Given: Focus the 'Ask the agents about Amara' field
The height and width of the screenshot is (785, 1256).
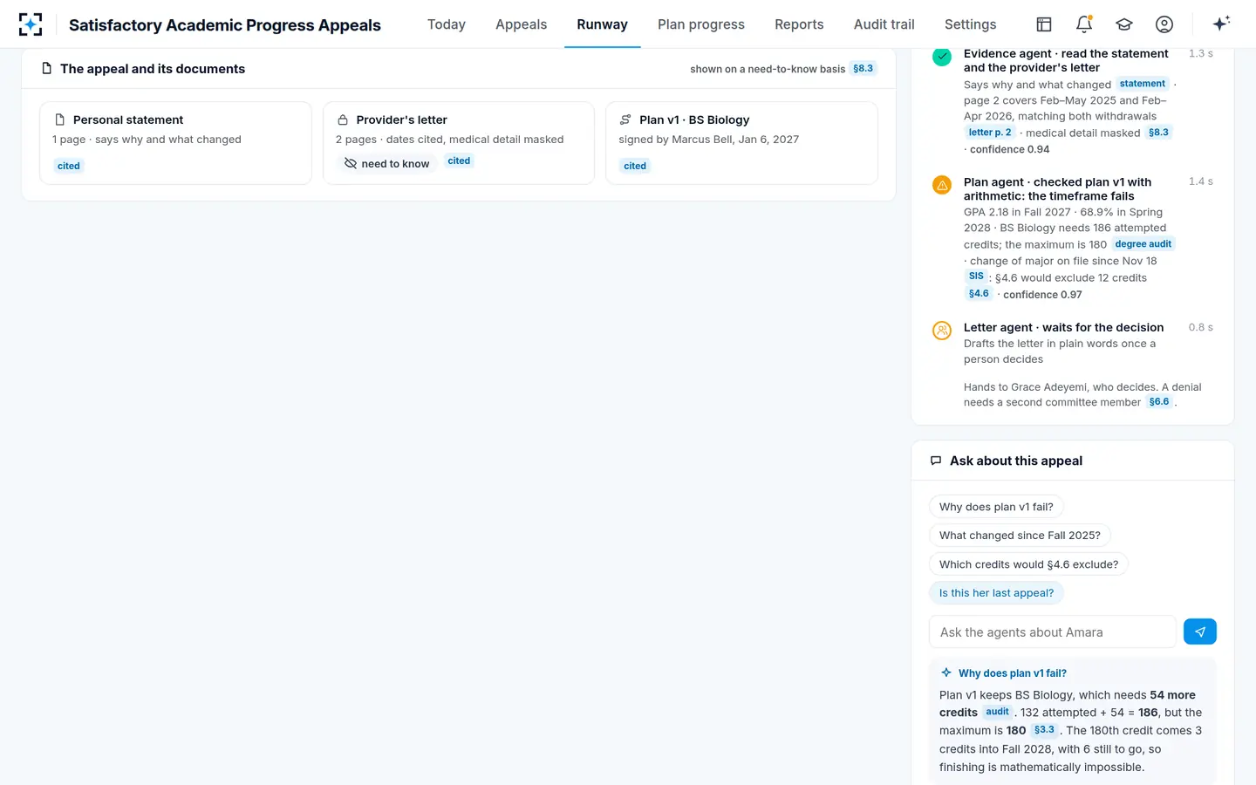Looking at the screenshot, I should tap(1053, 631).
